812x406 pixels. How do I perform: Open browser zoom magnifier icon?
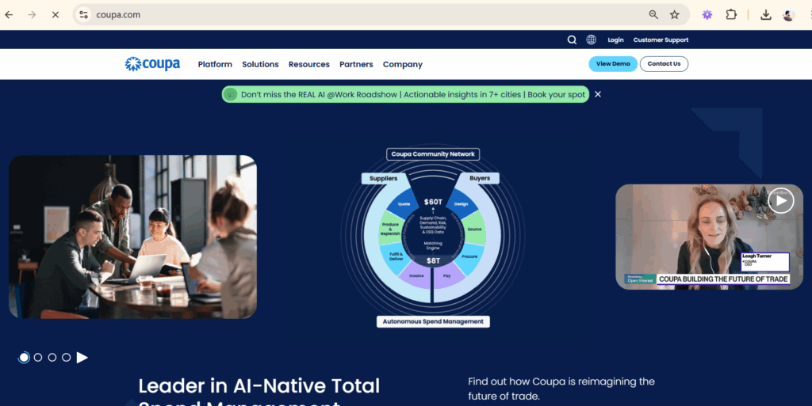653,15
